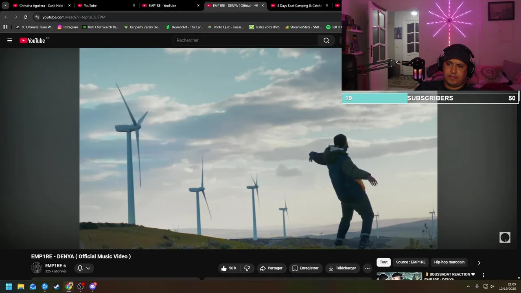Close the Christina Aguilera tab

[69, 6]
